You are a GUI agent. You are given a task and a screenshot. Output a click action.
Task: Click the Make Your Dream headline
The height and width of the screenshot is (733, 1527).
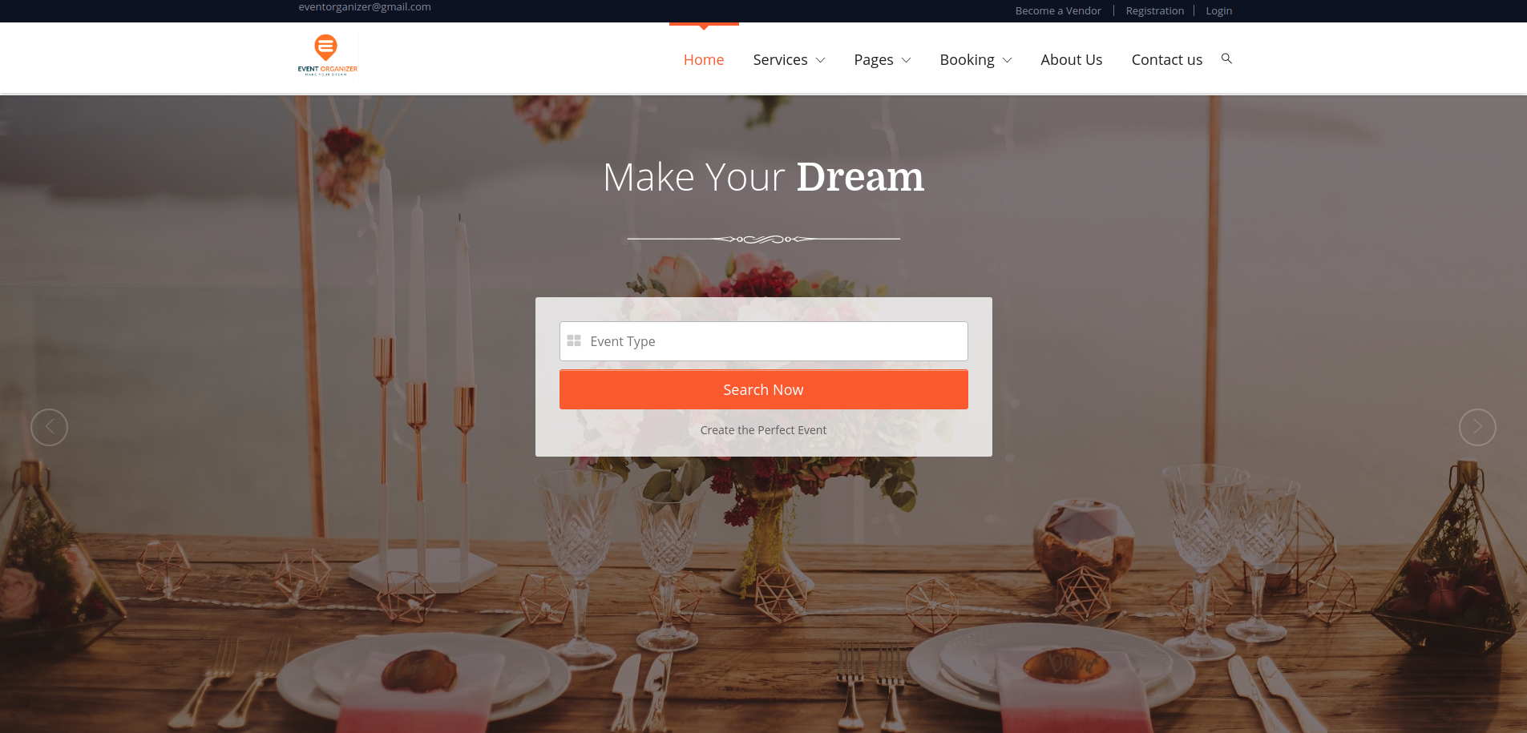(763, 176)
